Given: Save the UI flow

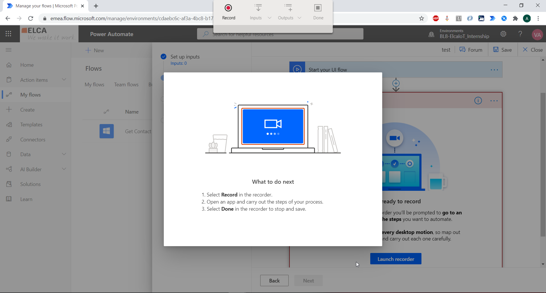Looking at the screenshot, I should pos(502,50).
